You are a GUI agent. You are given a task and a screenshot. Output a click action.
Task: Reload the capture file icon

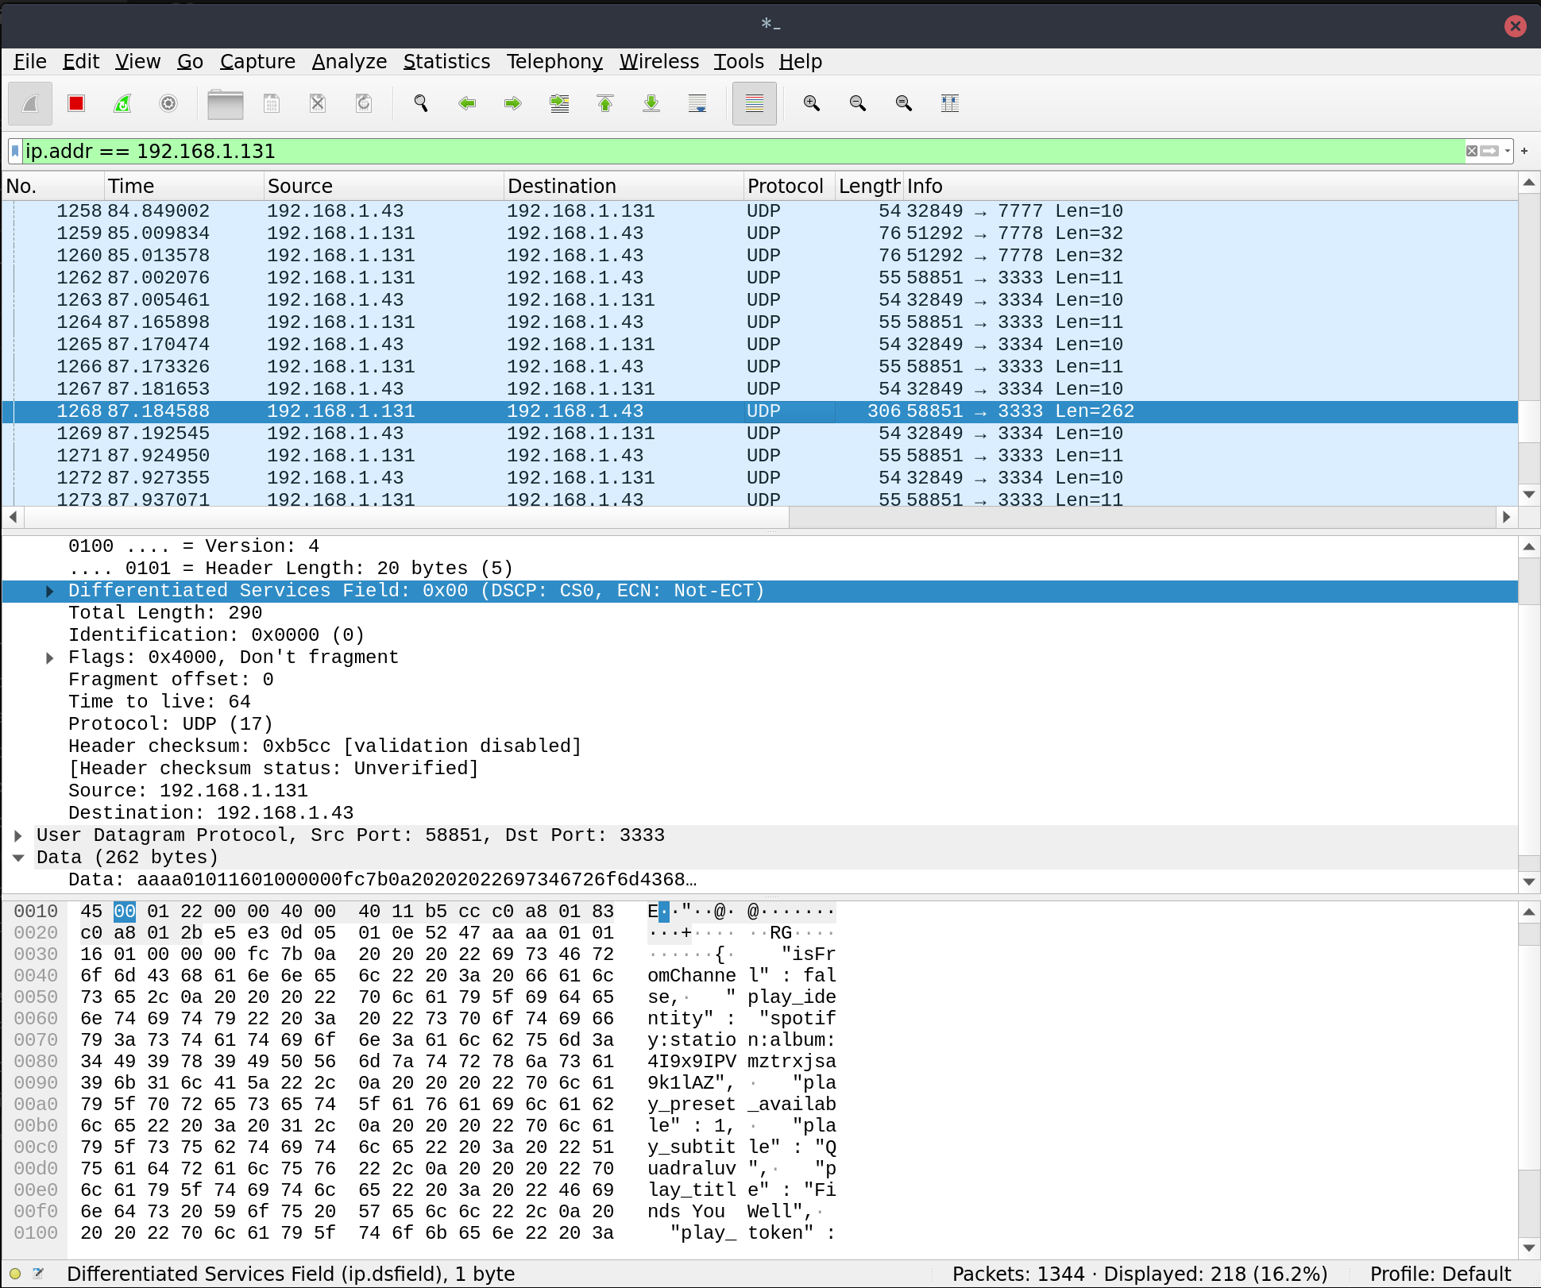[364, 103]
